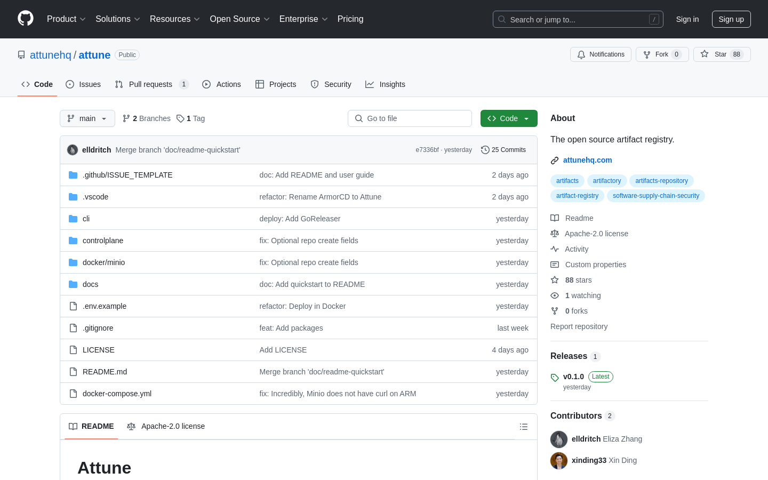Click the Go to file search field
The width and height of the screenshot is (768, 480).
(x=410, y=118)
